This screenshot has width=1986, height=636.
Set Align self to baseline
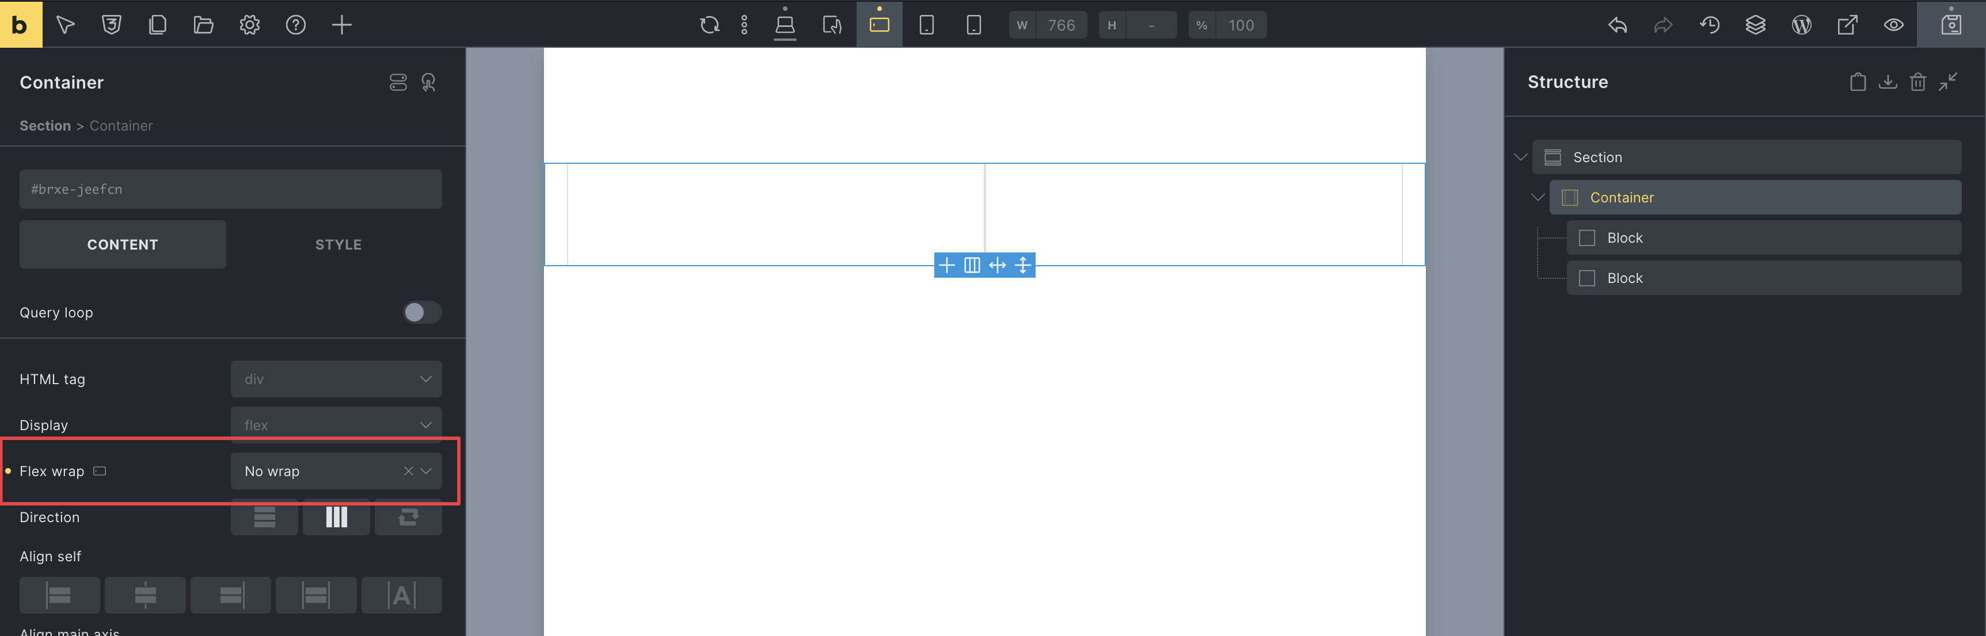402,595
